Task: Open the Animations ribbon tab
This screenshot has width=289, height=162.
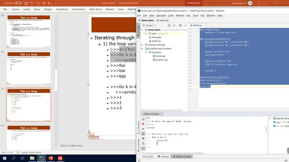Action: [x=79, y=9]
